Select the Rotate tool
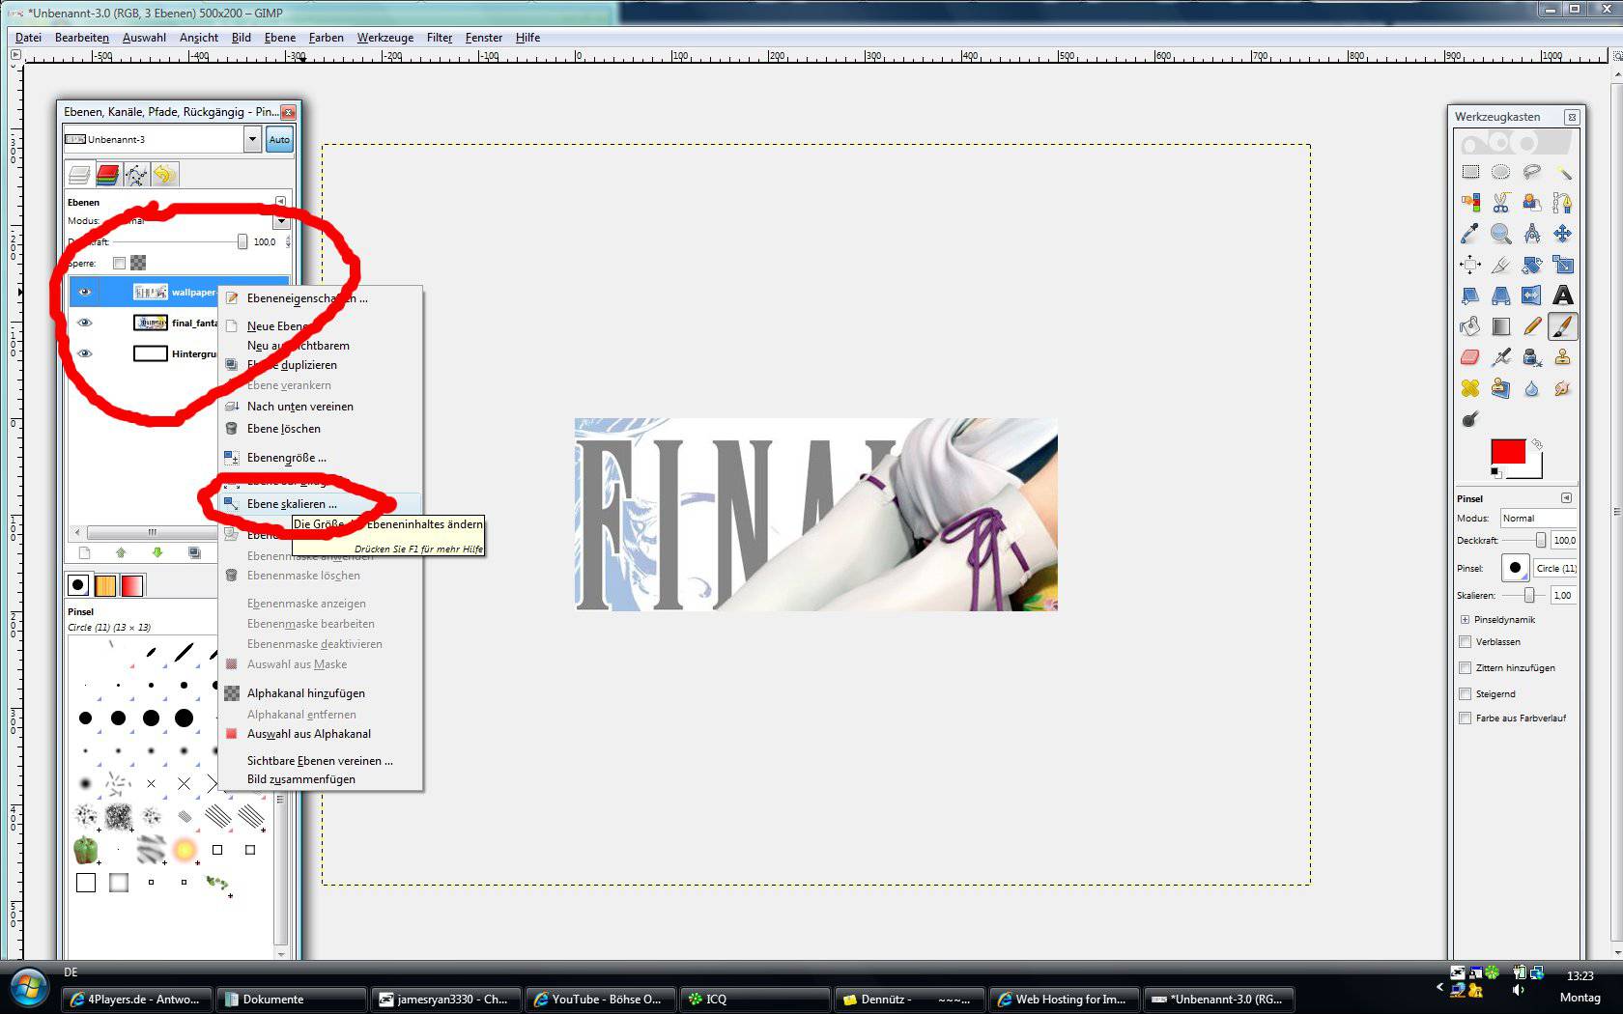Screen dimensions: 1623x1014 tap(1532, 265)
